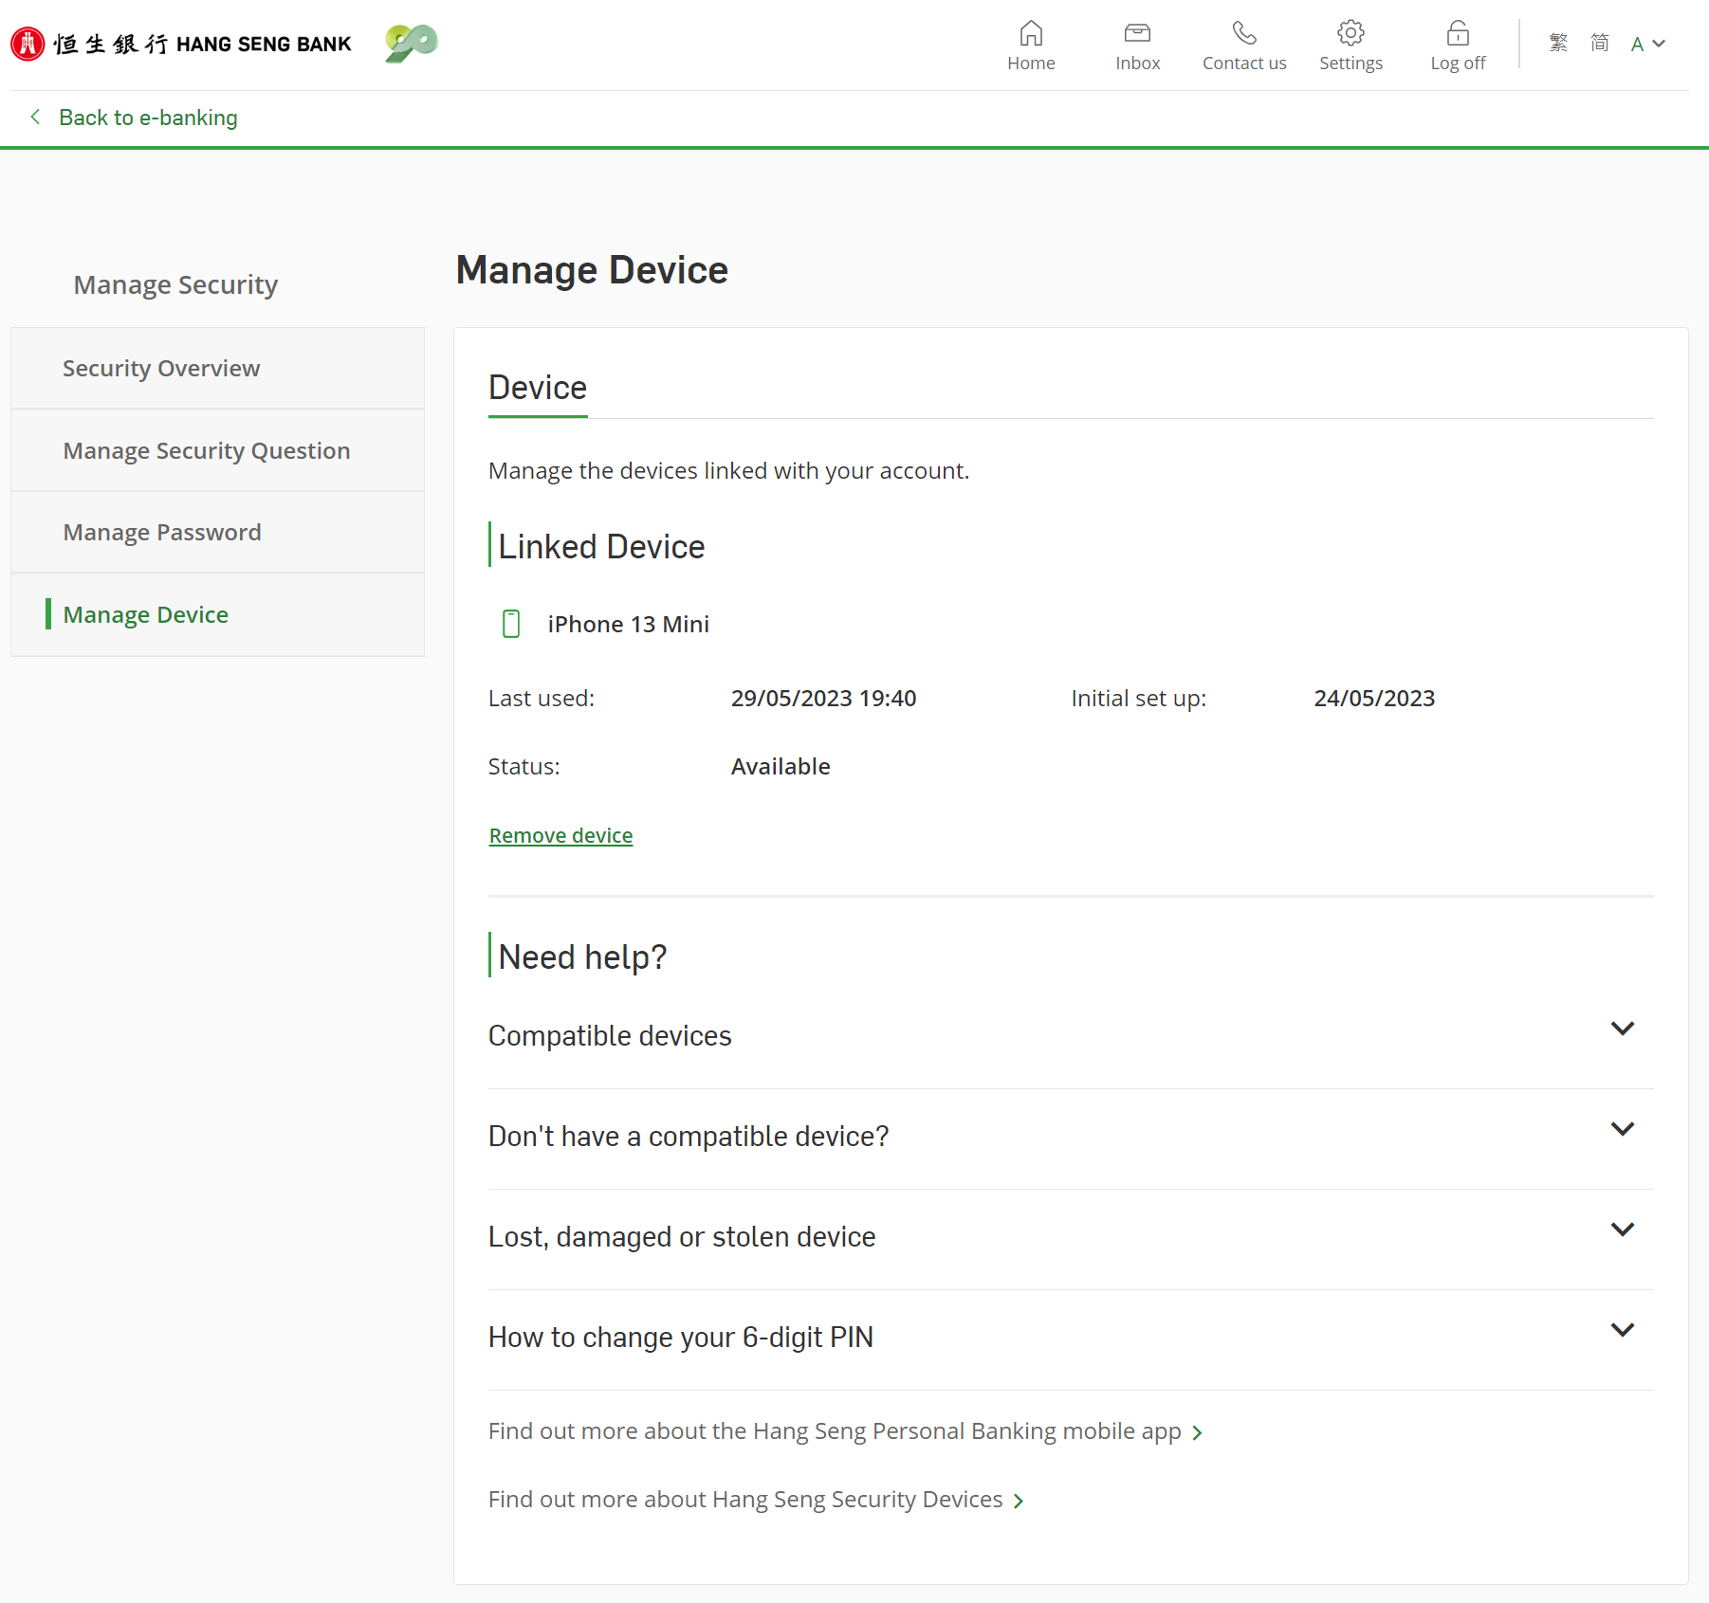This screenshot has width=1709, height=1603.
Task: Click the Home icon in header
Action: coord(1031,34)
